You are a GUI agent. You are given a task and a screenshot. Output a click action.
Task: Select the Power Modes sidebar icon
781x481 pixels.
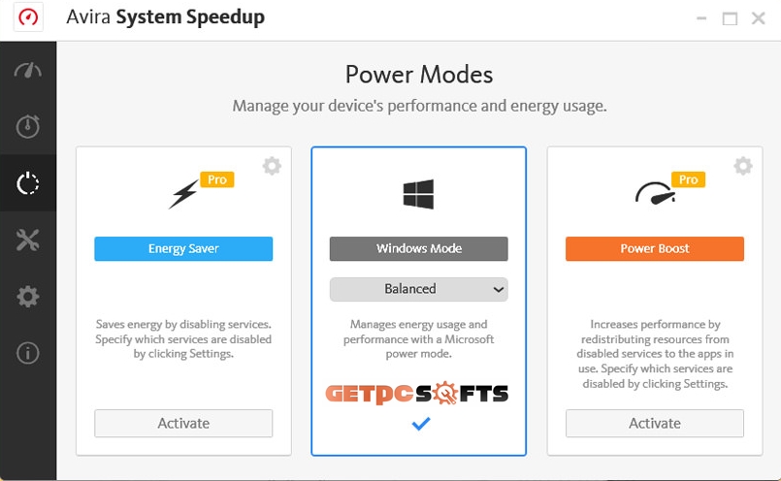[28, 183]
